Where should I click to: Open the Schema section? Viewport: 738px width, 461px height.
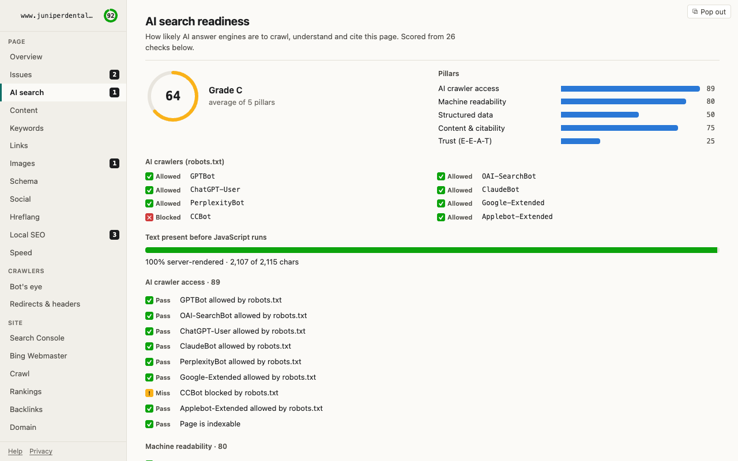(x=63, y=181)
